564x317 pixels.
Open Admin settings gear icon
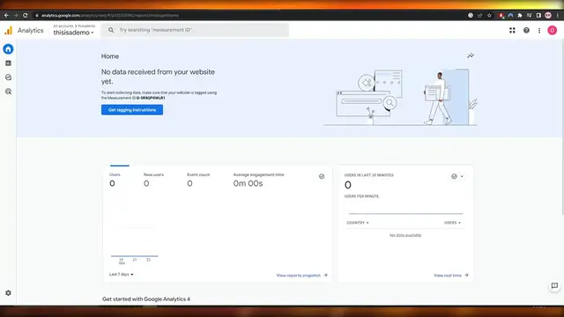(x=8, y=293)
